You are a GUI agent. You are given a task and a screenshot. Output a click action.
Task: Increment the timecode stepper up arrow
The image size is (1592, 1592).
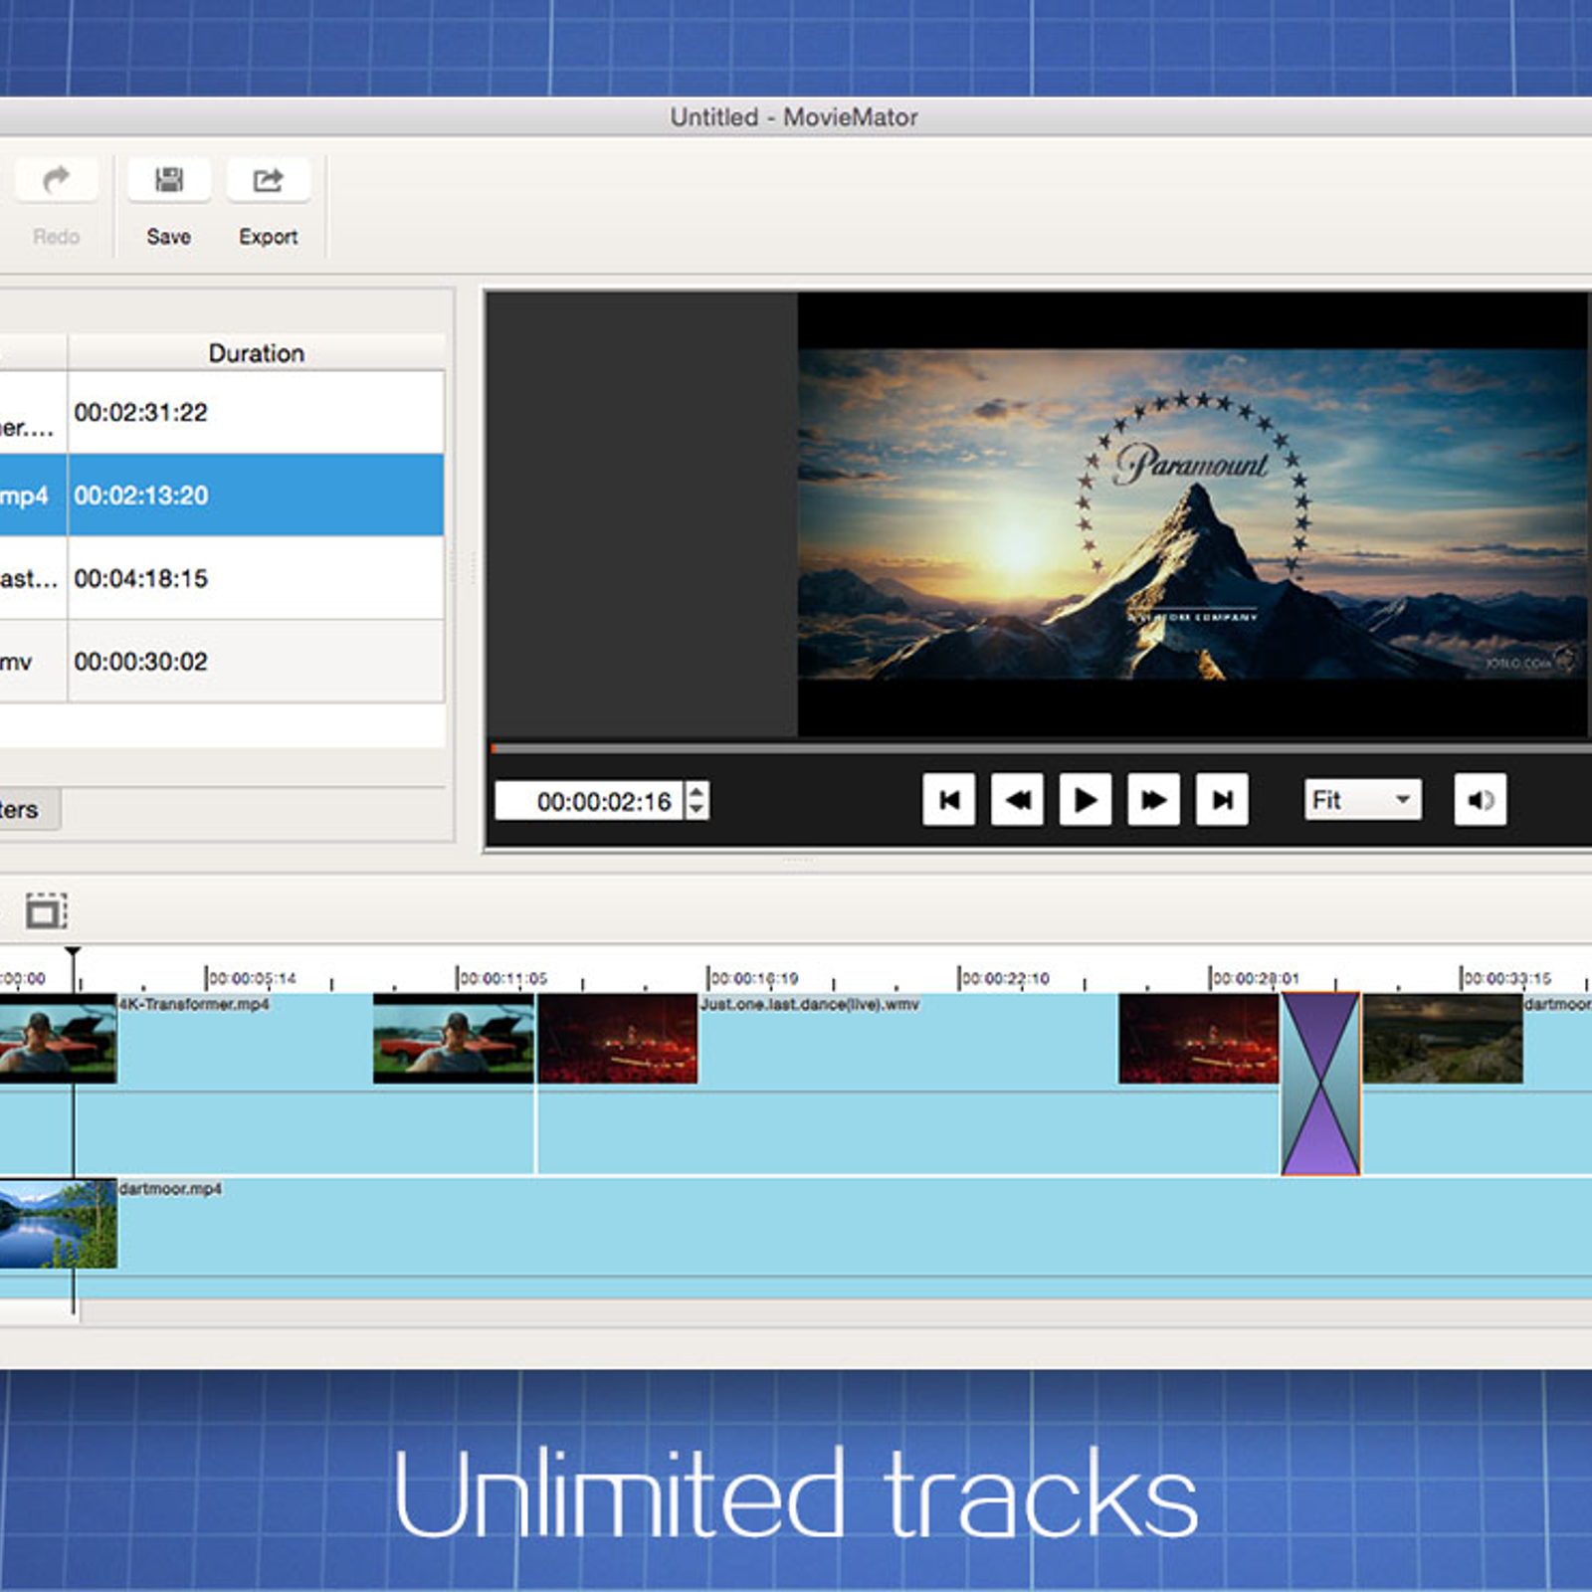point(697,791)
